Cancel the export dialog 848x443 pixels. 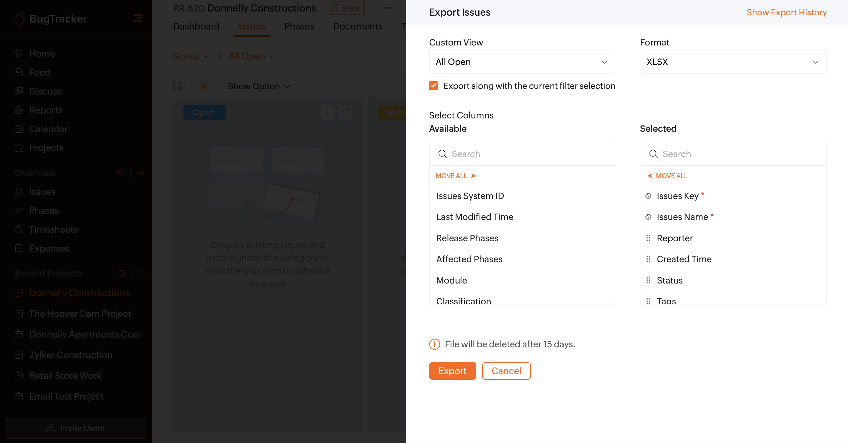(506, 371)
